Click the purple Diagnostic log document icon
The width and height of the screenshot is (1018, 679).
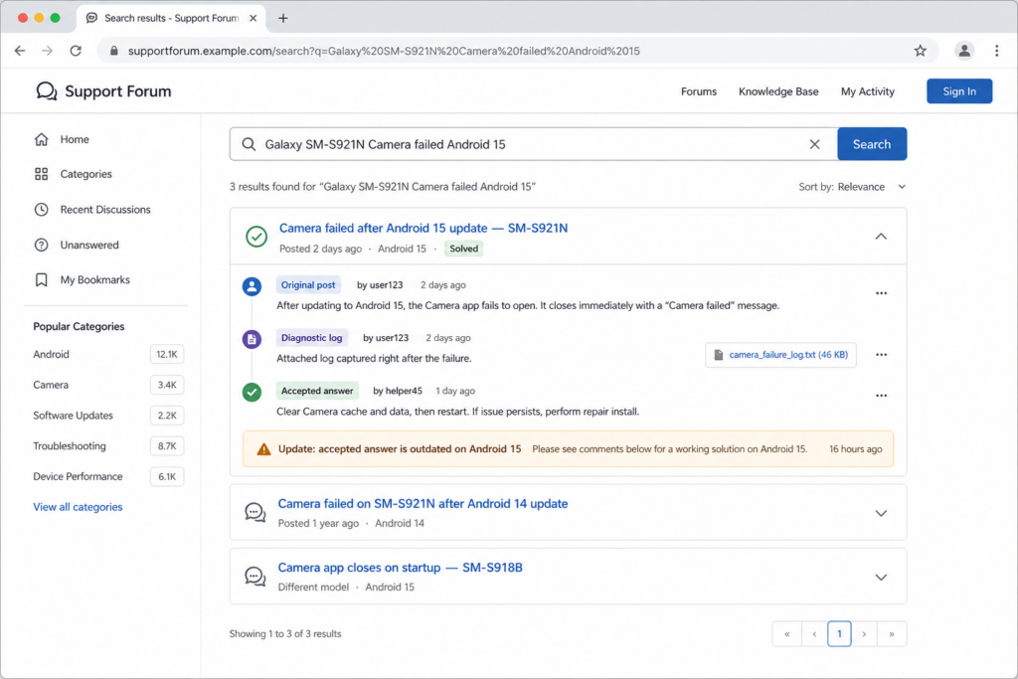coord(252,339)
